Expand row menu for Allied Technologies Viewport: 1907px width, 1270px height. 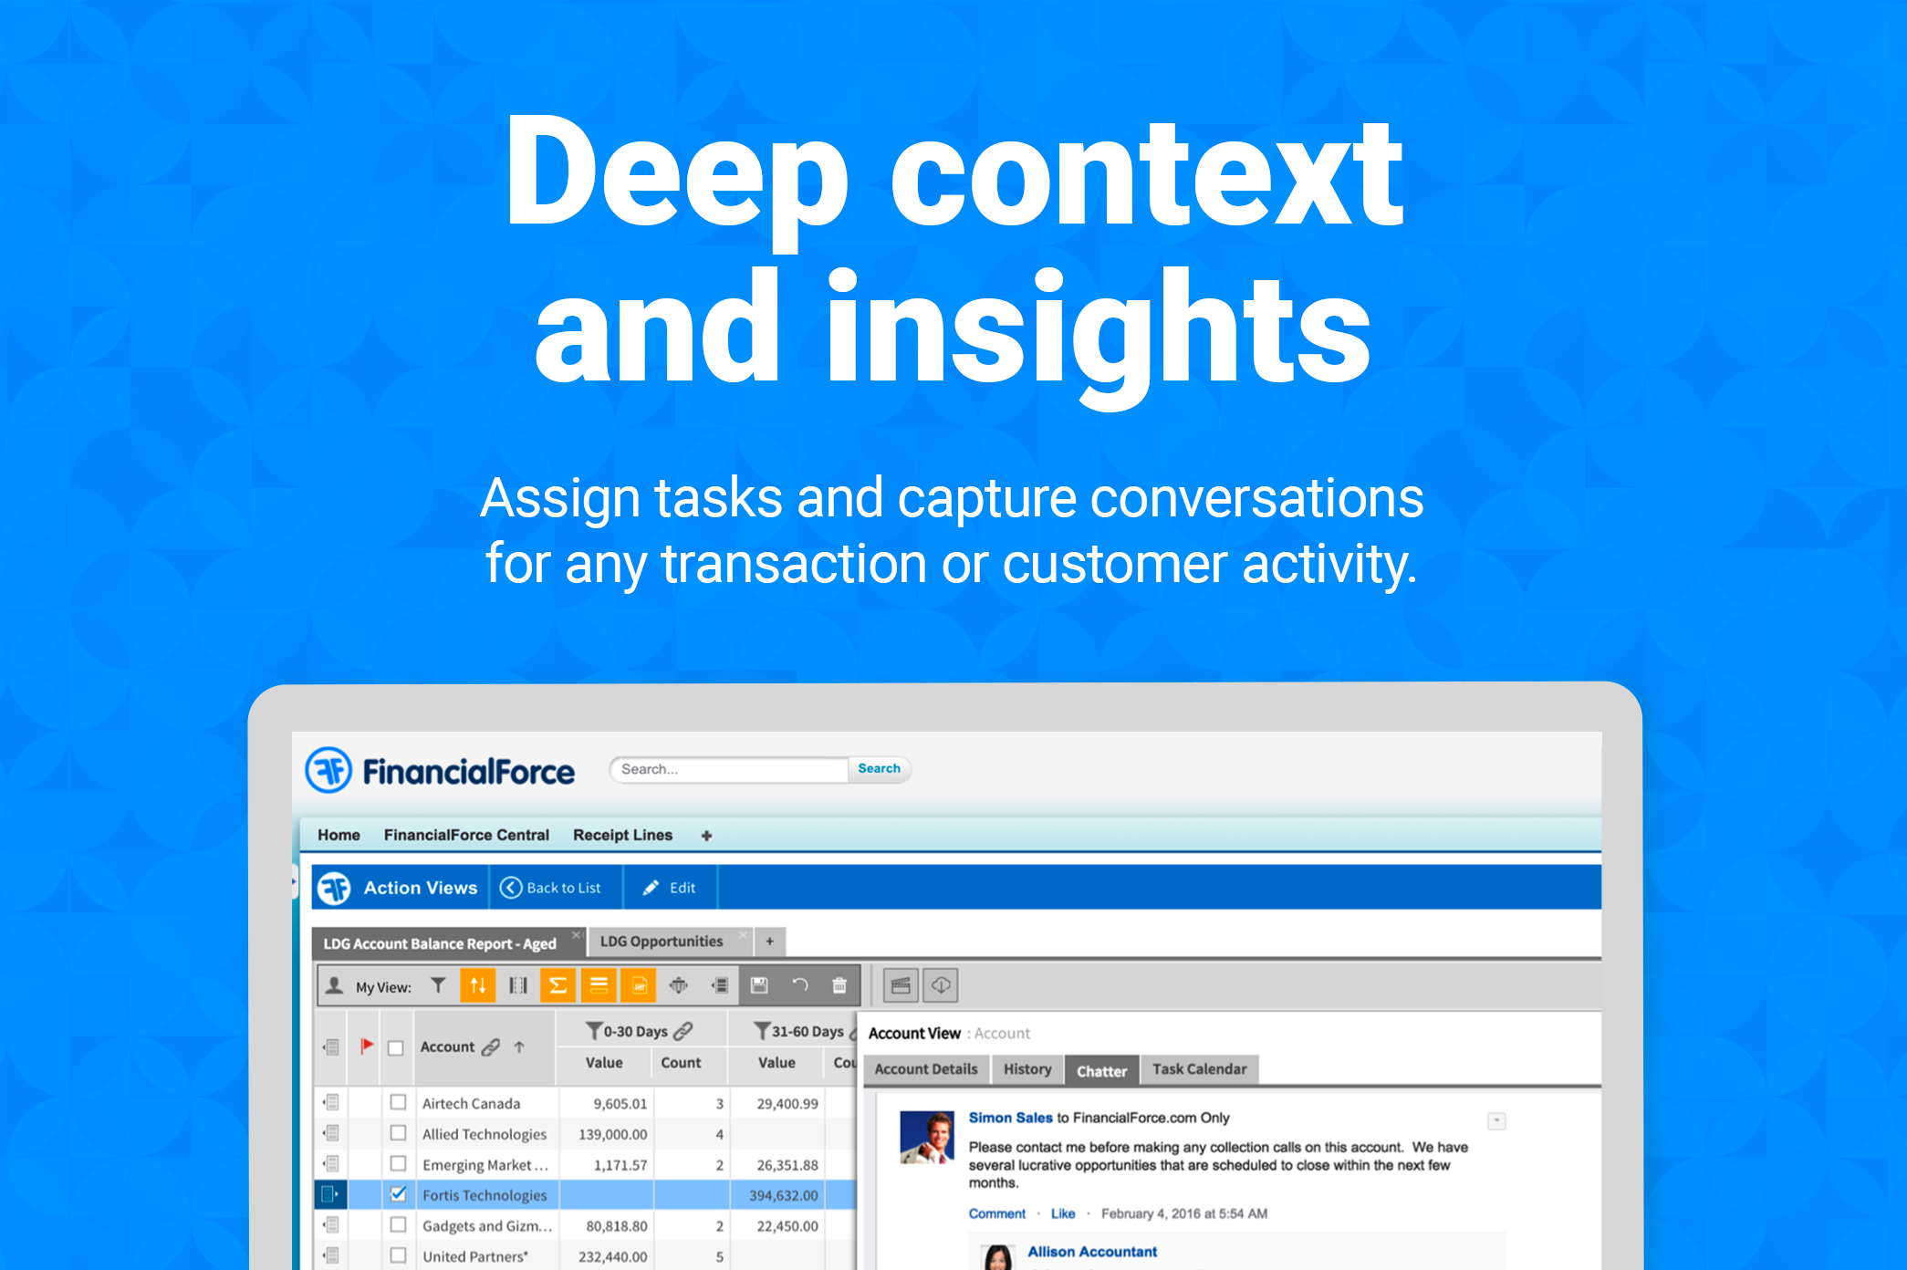click(331, 1133)
